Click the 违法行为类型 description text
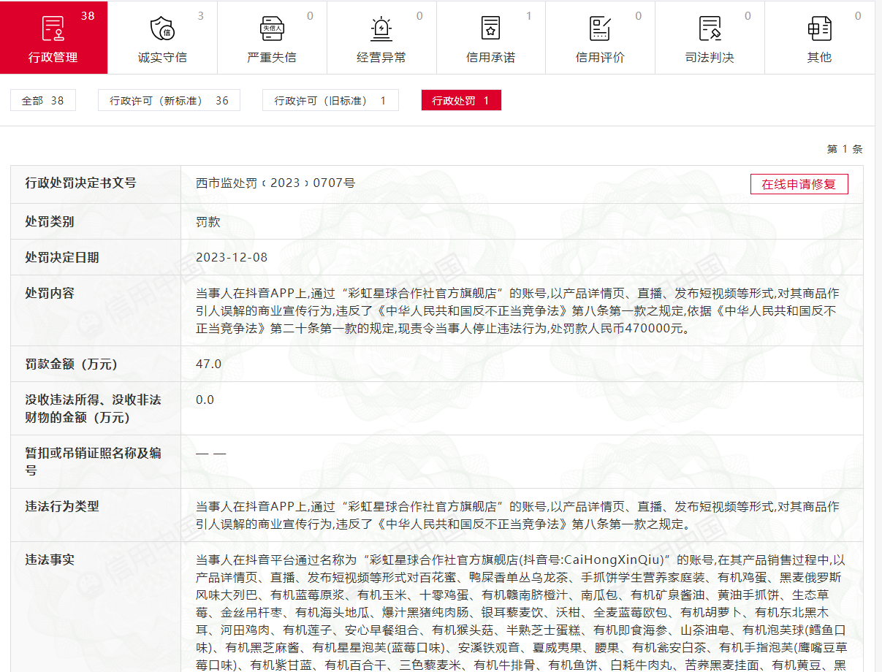 pyautogui.click(x=517, y=515)
